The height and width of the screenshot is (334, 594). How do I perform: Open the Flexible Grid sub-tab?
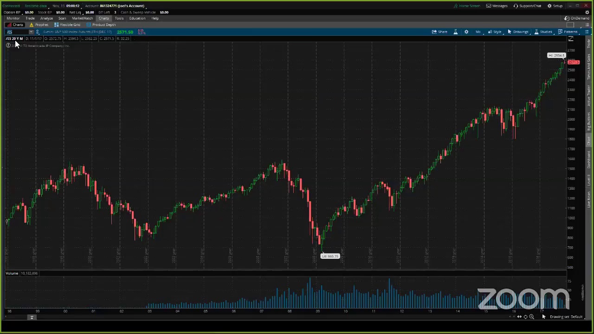click(67, 25)
